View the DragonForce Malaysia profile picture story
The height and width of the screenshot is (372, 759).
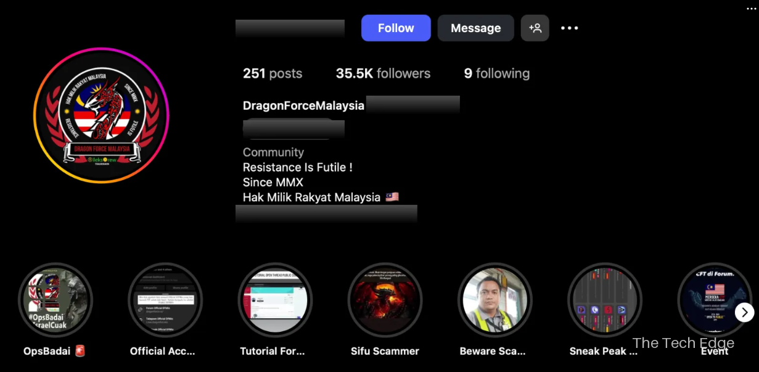tap(101, 115)
